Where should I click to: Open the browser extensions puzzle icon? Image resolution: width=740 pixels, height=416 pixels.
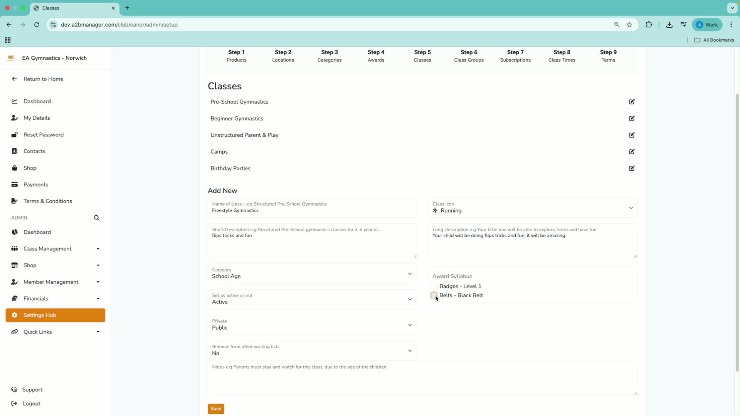649,25
